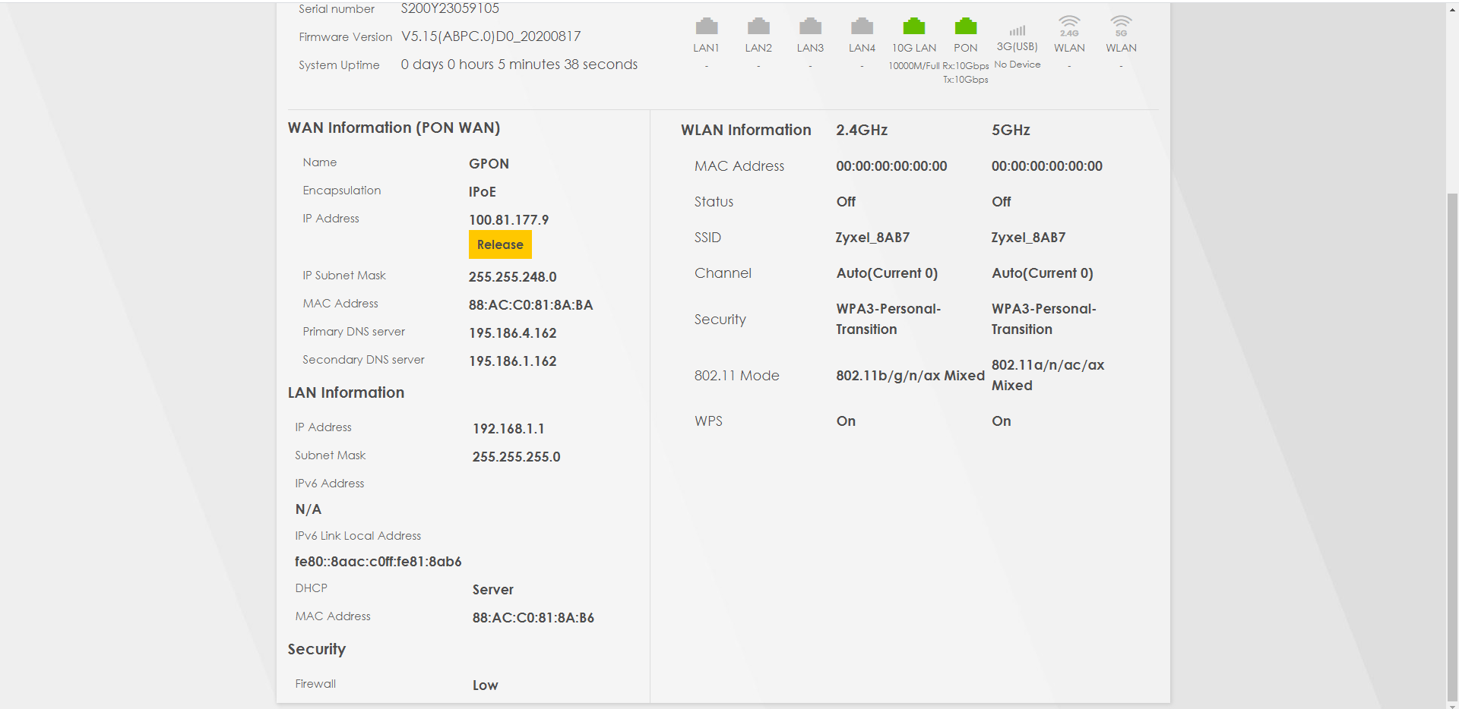
Task: Click the 3G(USB) signal bars icon
Action: pyautogui.click(x=1017, y=30)
